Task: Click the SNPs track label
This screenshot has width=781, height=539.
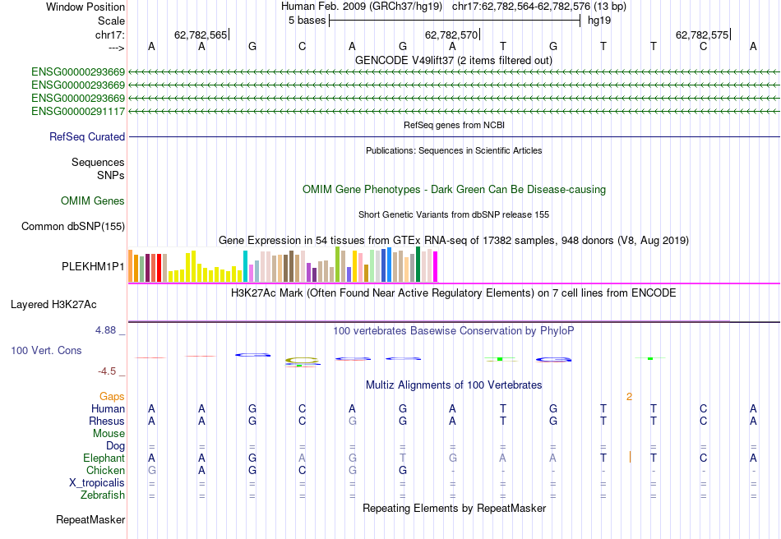Action: [x=111, y=175]
